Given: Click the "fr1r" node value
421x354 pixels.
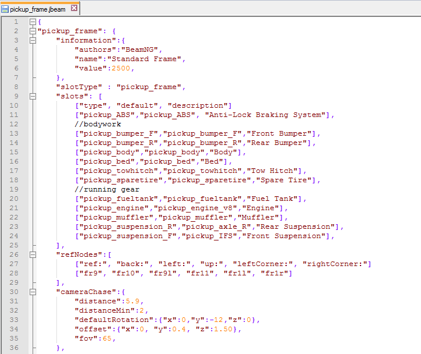Looking at the screenshot, I should tap(274, 274).
